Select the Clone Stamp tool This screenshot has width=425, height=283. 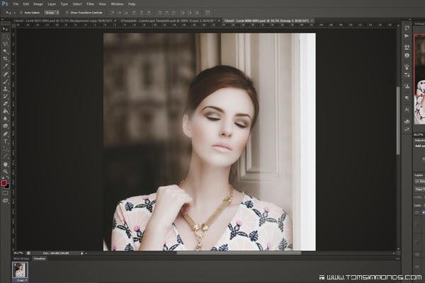tap(5, 89)
